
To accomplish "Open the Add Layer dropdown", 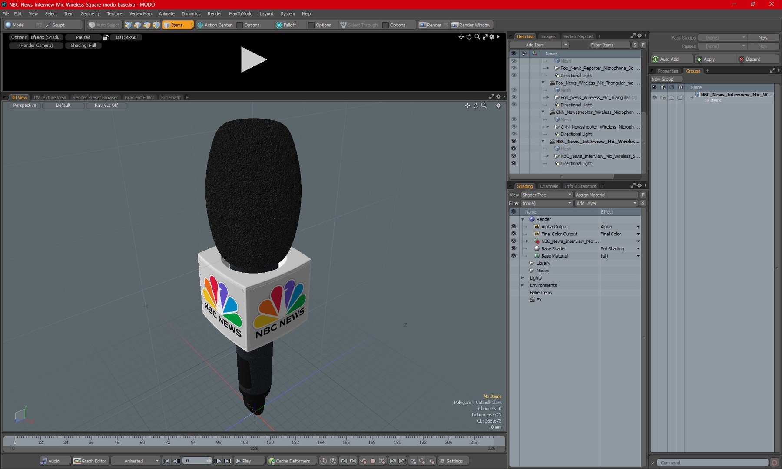I will (x=606, y=204).
